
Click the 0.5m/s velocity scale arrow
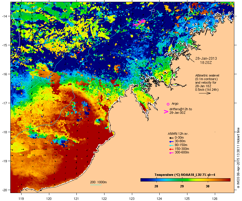[205, 93]
